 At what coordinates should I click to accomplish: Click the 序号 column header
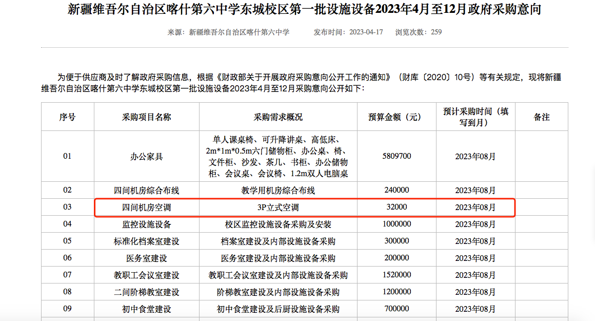[67, 117]
